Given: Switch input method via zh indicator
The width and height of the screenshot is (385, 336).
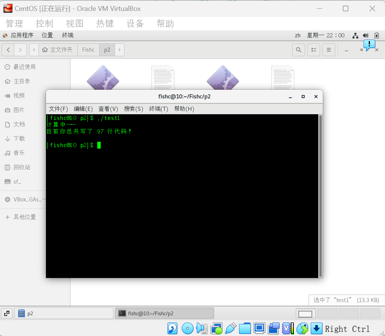Looking at the screenshot, I should pyautogui.click(x=298, y=35).
